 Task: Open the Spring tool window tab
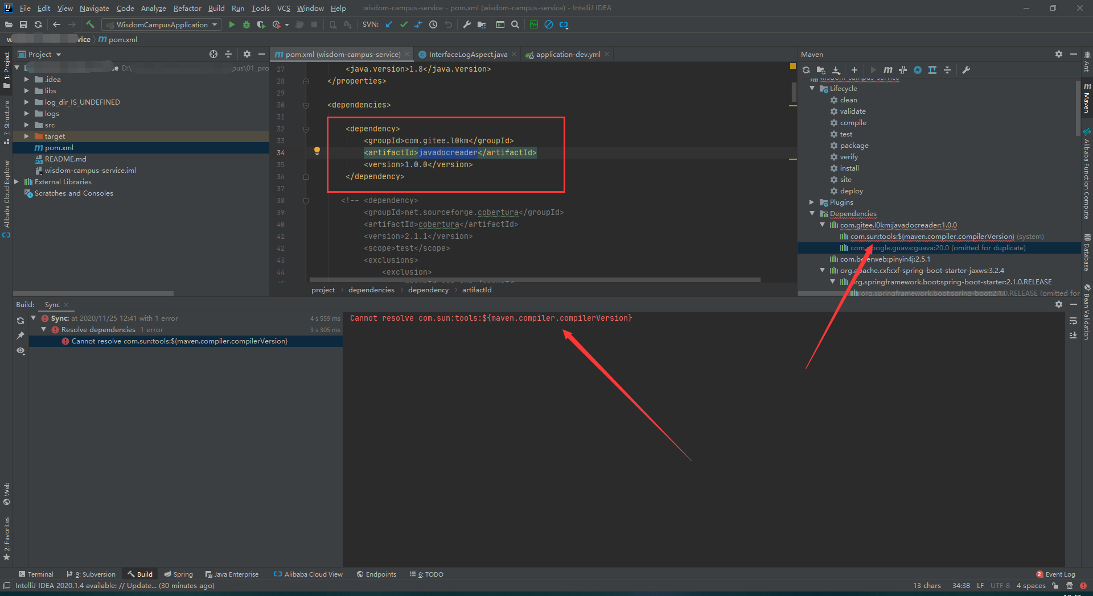point(179,574)
